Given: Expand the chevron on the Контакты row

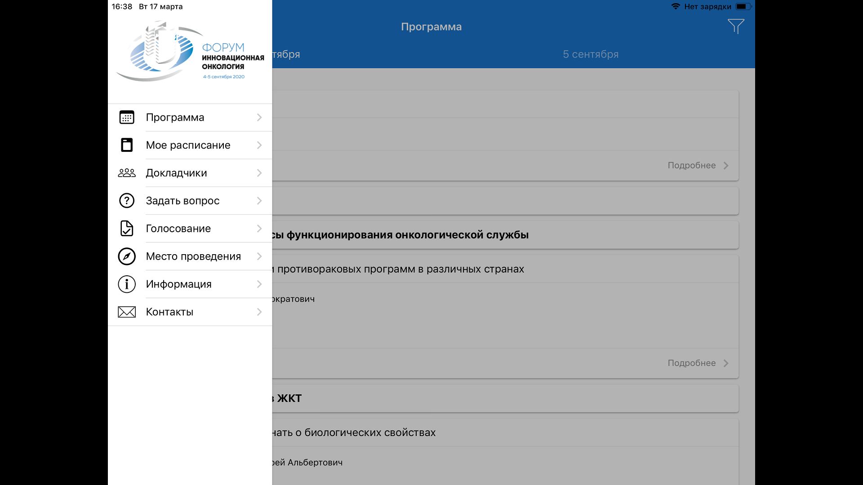Looking at the screenshot, I should coord(259,312).
